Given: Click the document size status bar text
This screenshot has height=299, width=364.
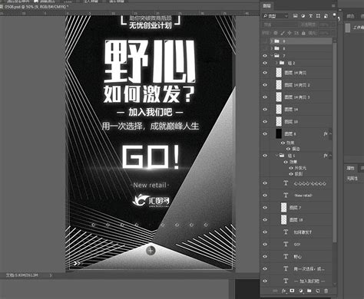Looking at the screenshot, I should point(22,275).
